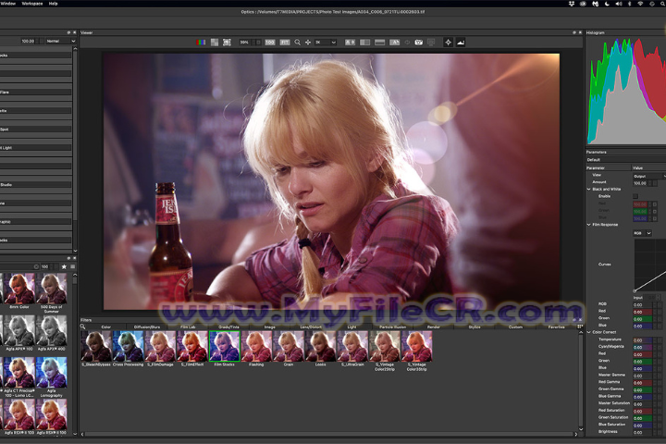Click the Do Not Disturb moon icon
Image resolution: width=666 pixels, height=444 pixels.
607,4
